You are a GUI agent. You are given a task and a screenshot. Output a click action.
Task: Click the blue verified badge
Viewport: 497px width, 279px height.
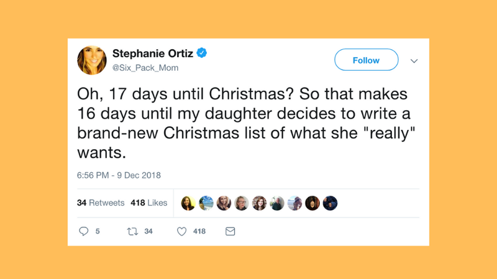[x=203, y=53]
